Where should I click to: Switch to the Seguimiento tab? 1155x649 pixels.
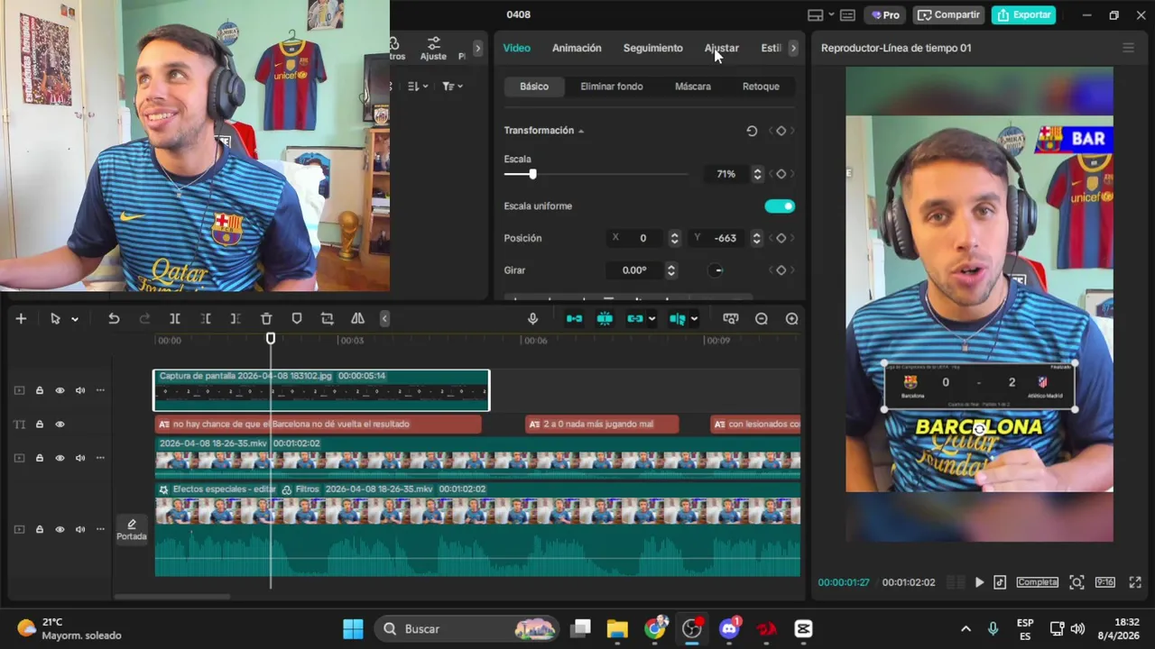click(x=652, y=48)
